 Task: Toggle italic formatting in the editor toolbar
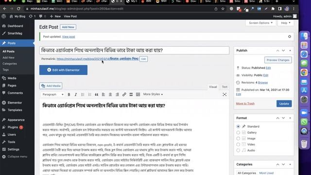[x=76, y=94]
